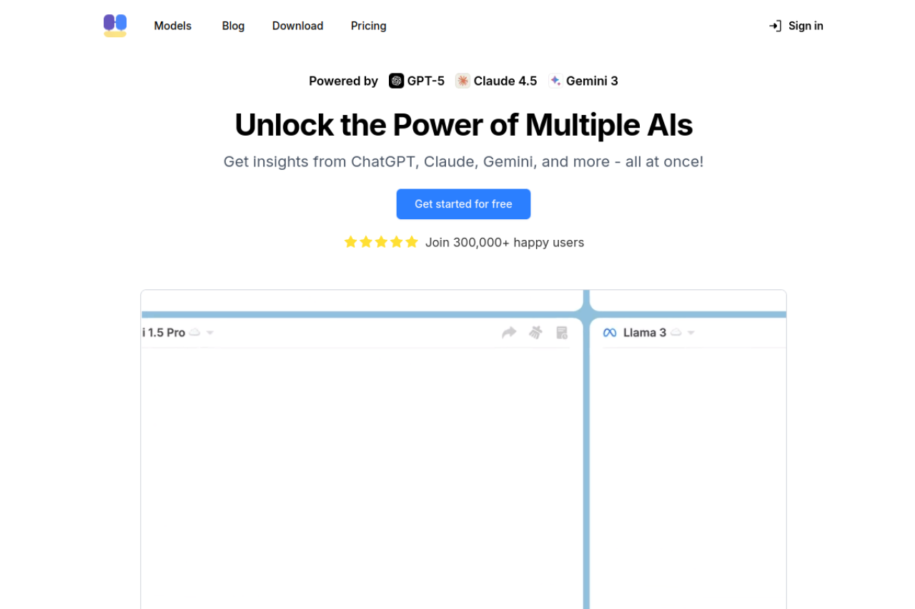This screenshot has height=609, width=915.
Task: Click the Meta logo beside Llama 3
Action: (610, 333)
